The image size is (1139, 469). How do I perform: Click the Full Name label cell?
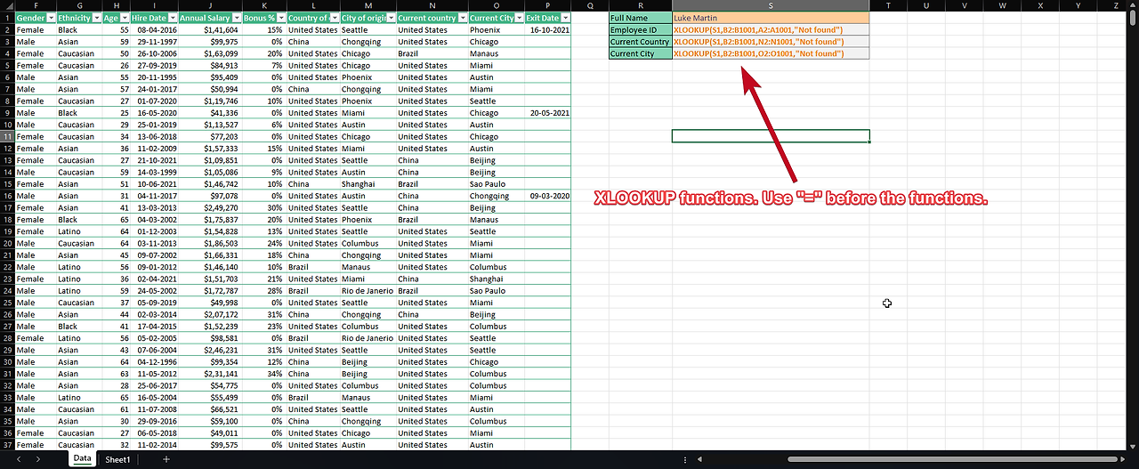click(640, 18)
